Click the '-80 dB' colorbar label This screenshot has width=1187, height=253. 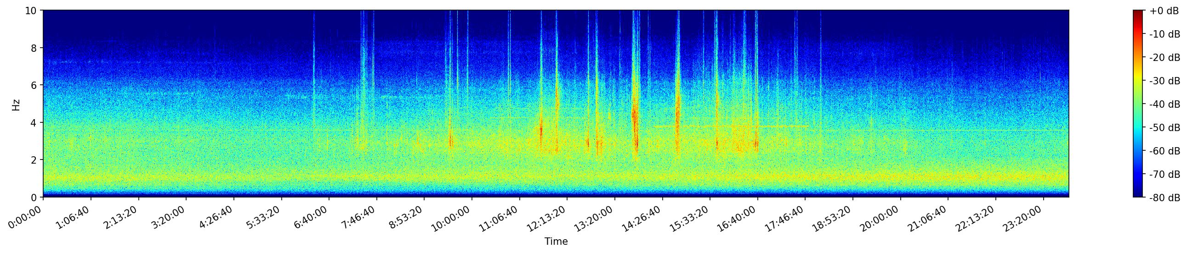click(1164, 198)
